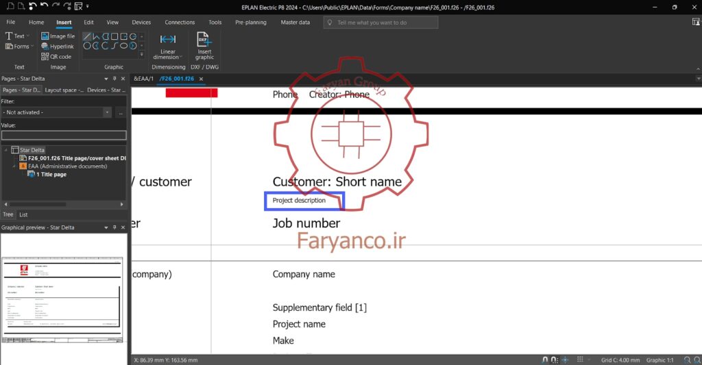Select the Circle through three points tool
The width and height of the screenshot is (702, 365).
coord(87,46)
